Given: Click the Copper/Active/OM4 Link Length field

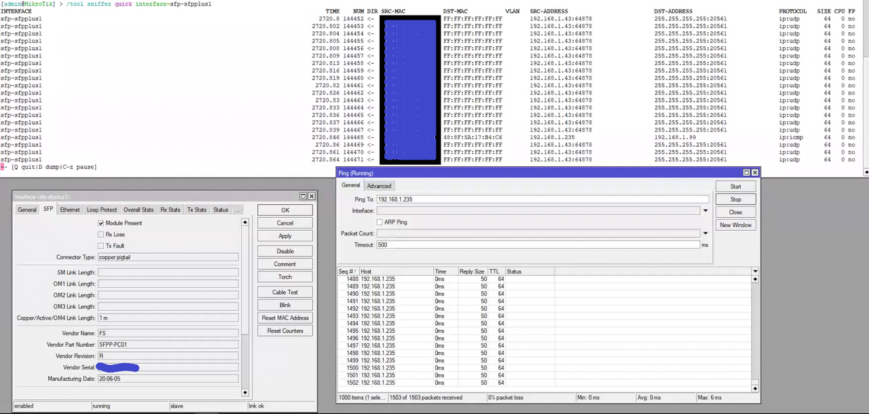Looking at the screenshot, I should tap(168, 318).
